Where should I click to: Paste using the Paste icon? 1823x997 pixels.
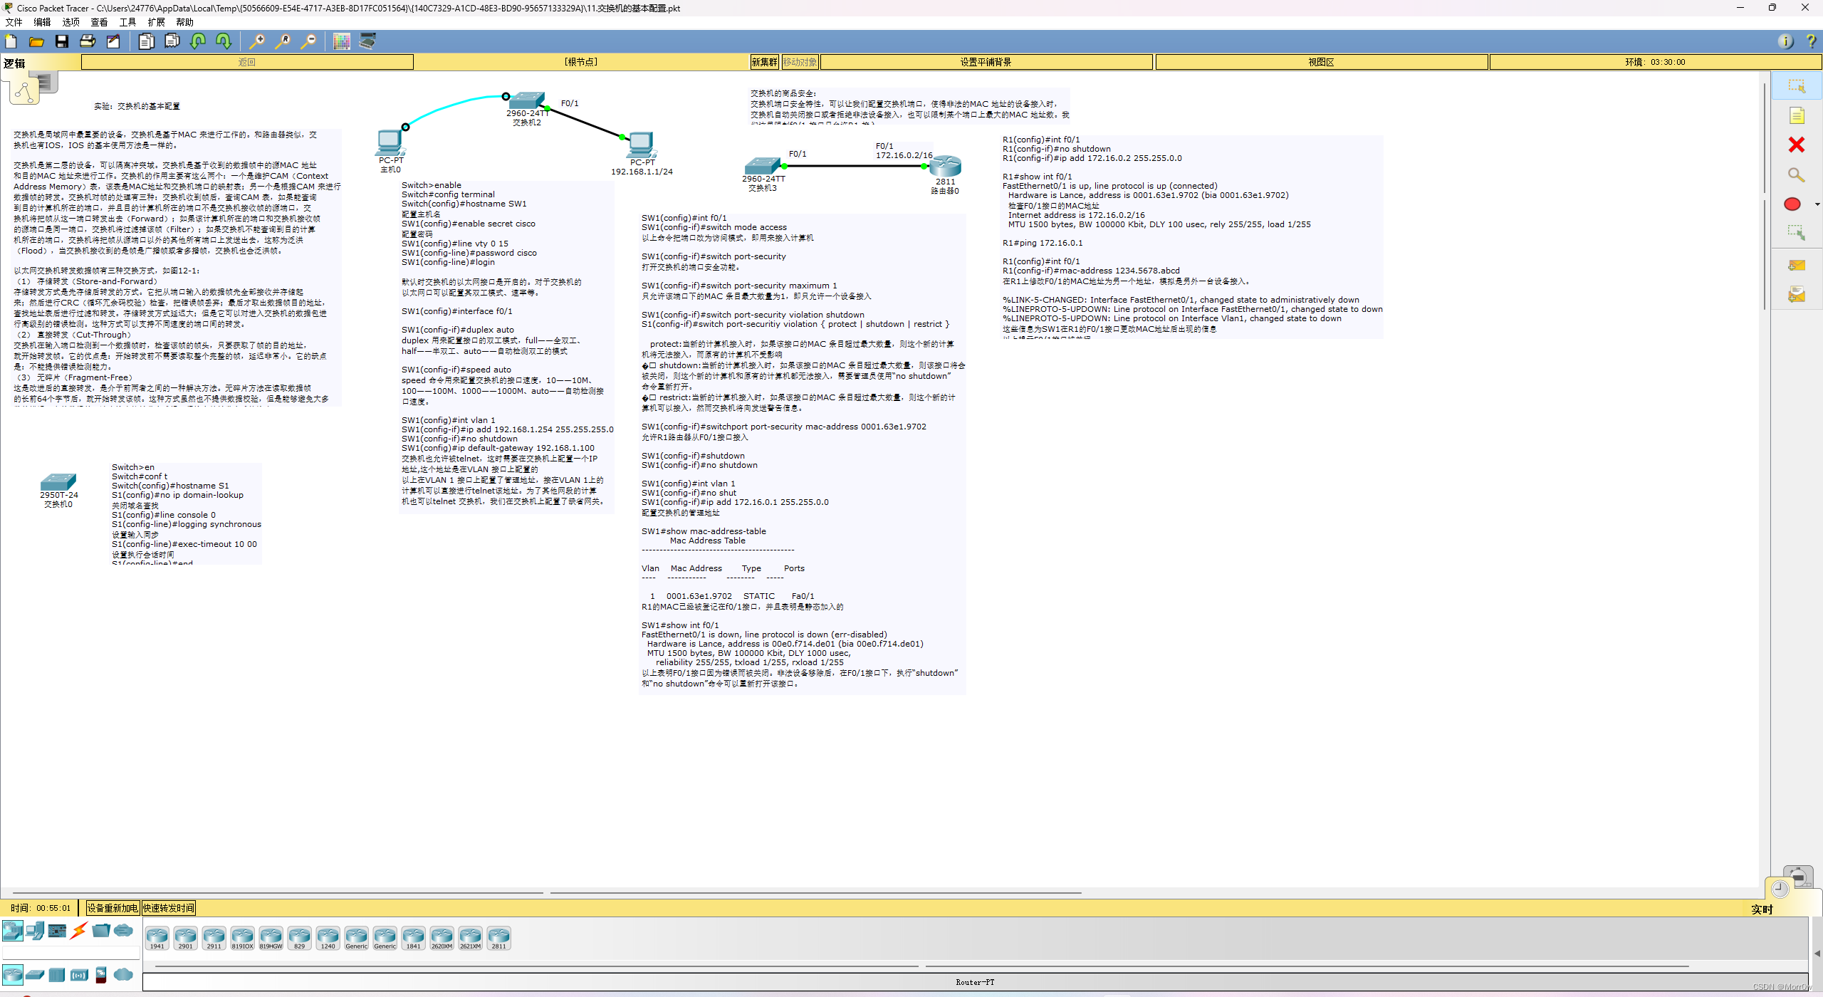coord(172,41)
